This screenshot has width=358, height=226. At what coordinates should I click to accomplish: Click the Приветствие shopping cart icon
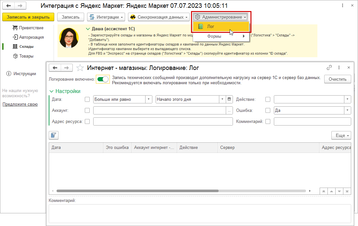pos(15,28)
